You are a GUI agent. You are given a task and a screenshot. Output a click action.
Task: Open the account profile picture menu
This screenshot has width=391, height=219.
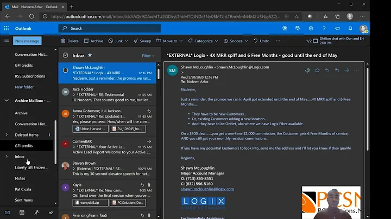point(363,29)
